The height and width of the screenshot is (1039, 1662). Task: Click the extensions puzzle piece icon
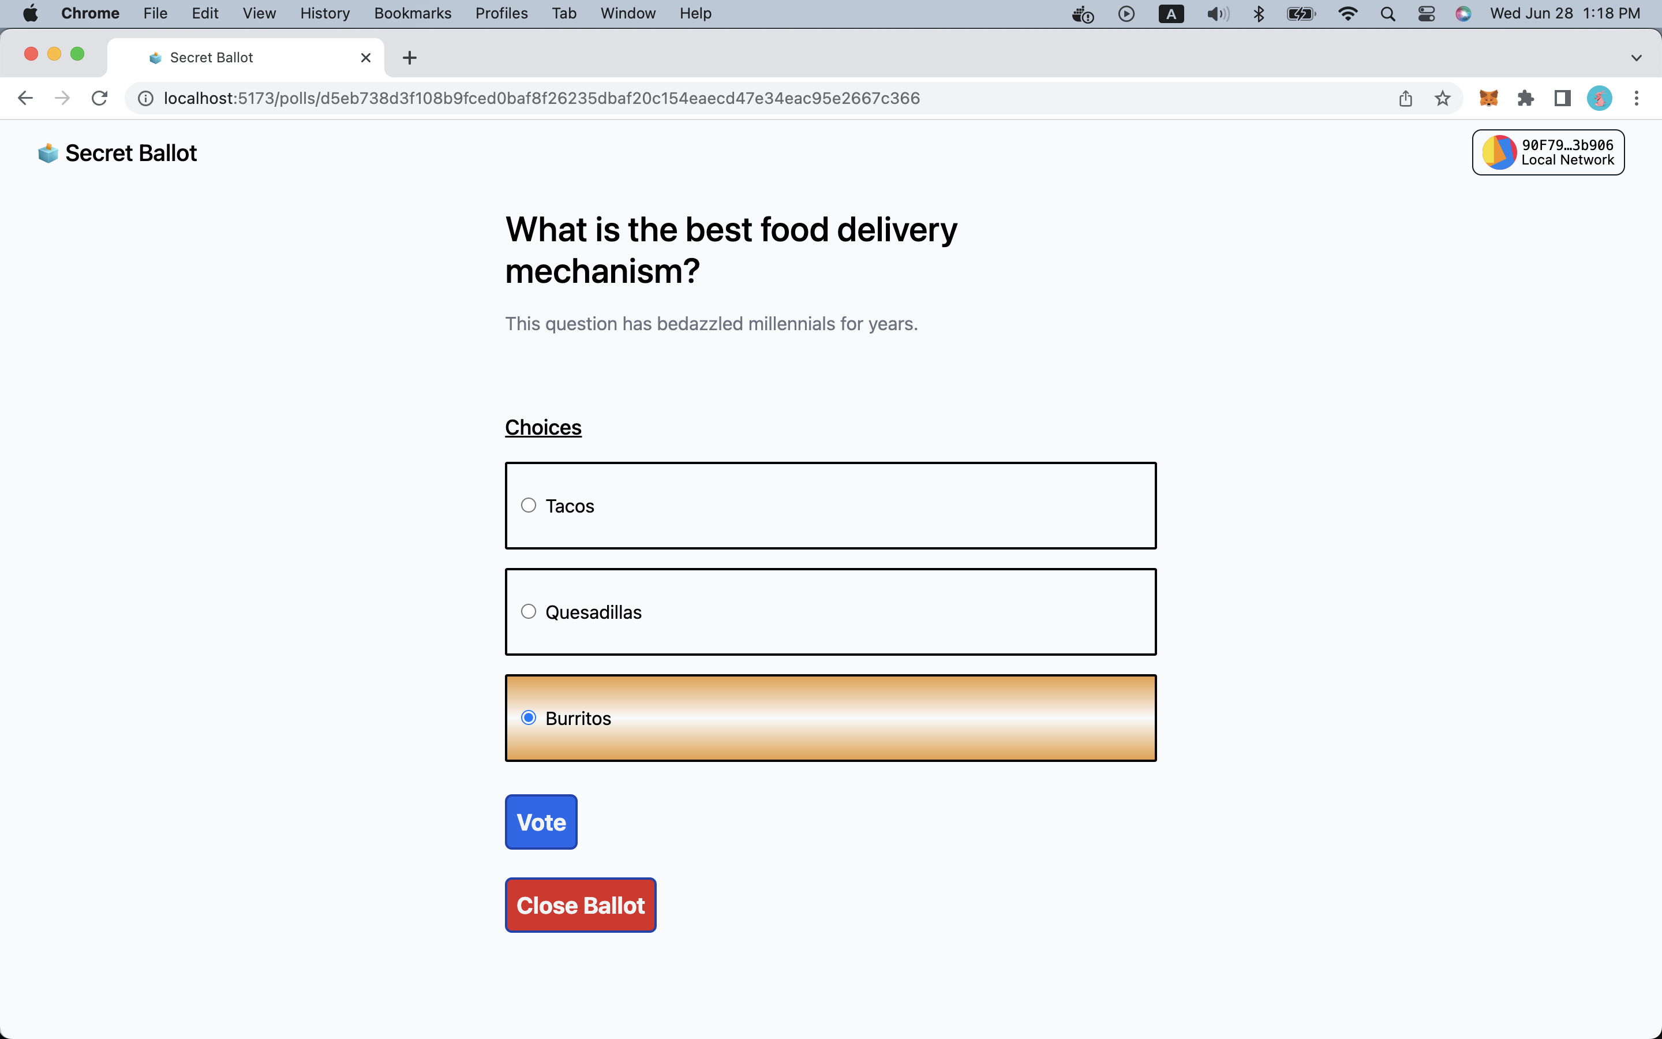click(x=1526, y=98)
